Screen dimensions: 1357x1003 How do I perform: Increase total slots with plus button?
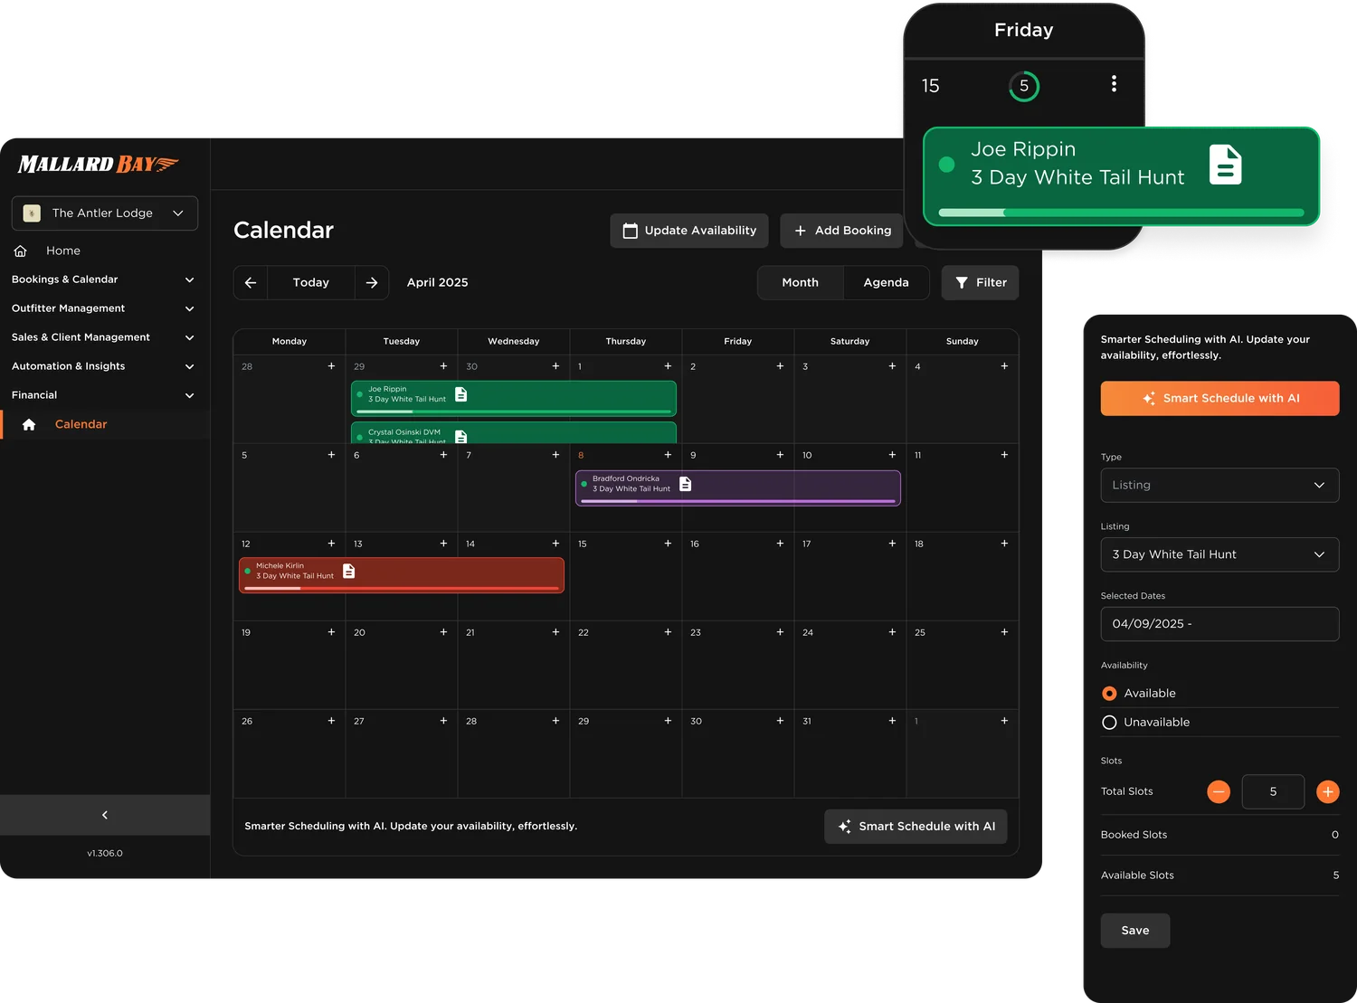click(x=1327, y=791)
